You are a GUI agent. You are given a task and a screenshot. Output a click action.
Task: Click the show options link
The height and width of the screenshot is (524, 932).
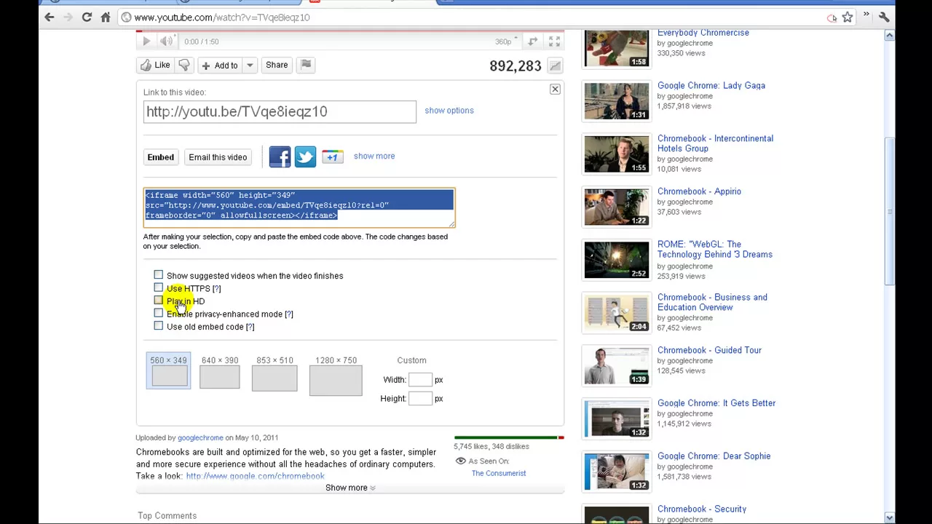coord(449,111)
